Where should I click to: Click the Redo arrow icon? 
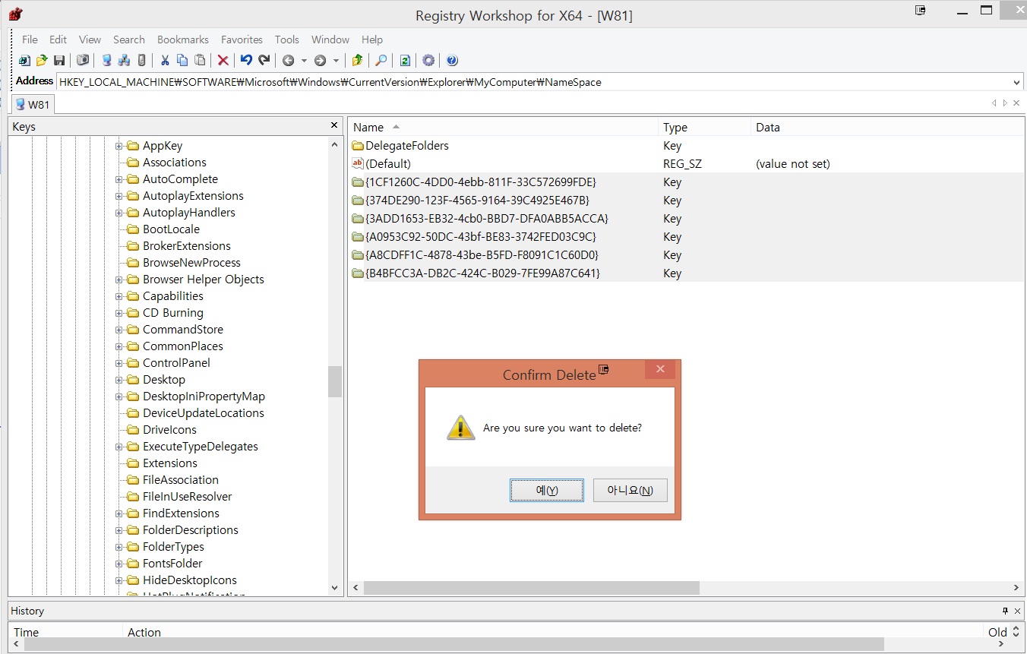pos(264,61)
